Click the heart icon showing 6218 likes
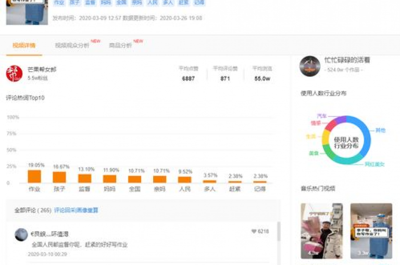 254,231
